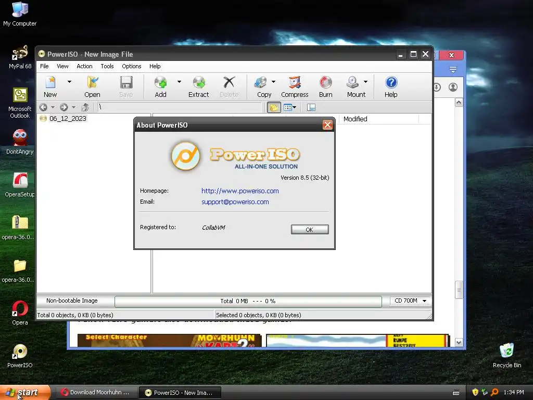Screen dimensions: 533x400
Task: Open the CD 700M media size dropdown
Action: click(x=410, y=301)
